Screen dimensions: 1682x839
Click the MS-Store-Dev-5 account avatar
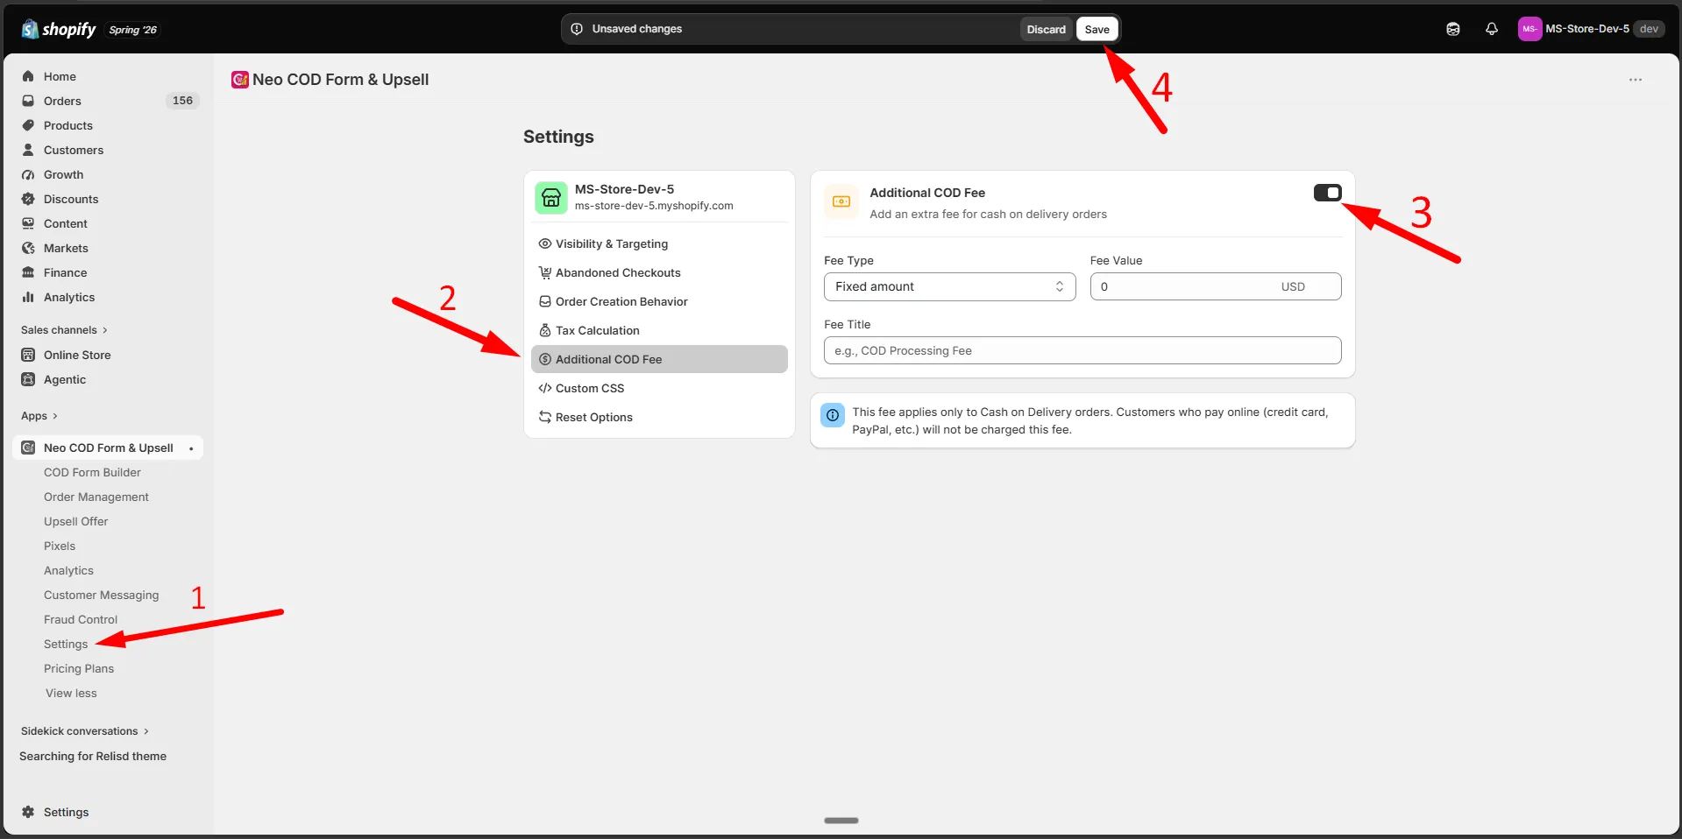1529,29
